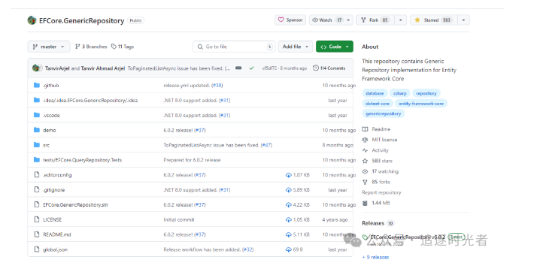Image resolution: width=540 pixels, height=275 pixels.
Task: Open the + 9 releases link
Action: pyautogui.click(x=375, y=257)
